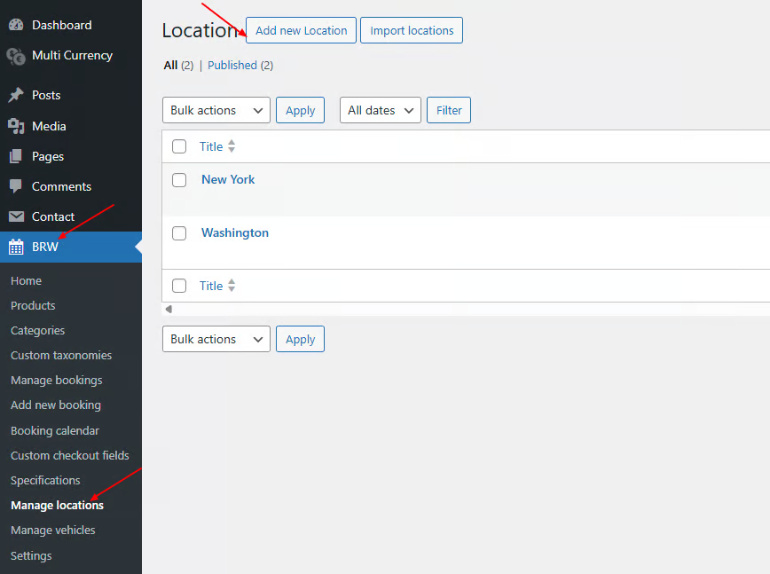Click the Contact envelope icon
The image size is (770, 574).
tap(16, 216)
